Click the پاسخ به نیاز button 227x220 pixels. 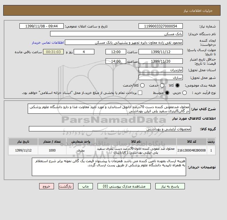(x=170, y=186)
